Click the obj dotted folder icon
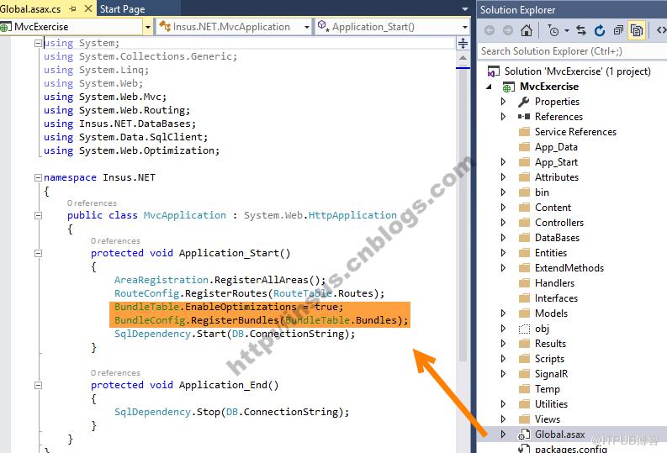Screen dimensions: 667x453 coord(525,329)
